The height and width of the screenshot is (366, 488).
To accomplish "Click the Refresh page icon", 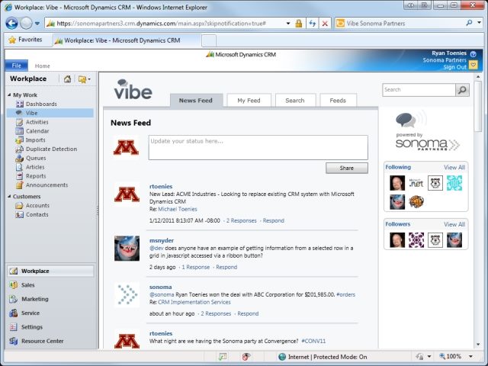I will pos(313,24).
